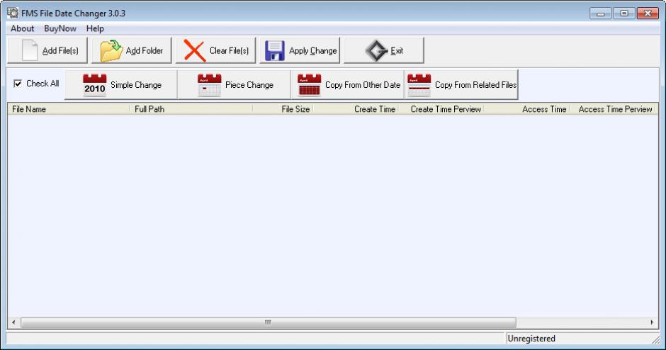Click the Copy From Related Files calendar icon

tap(419, 85)
